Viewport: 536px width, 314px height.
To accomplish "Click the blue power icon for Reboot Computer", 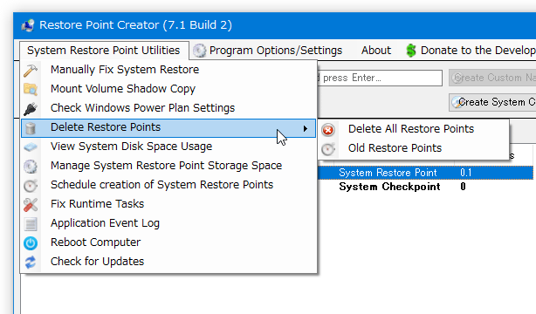I will click(x=31, y=243).
